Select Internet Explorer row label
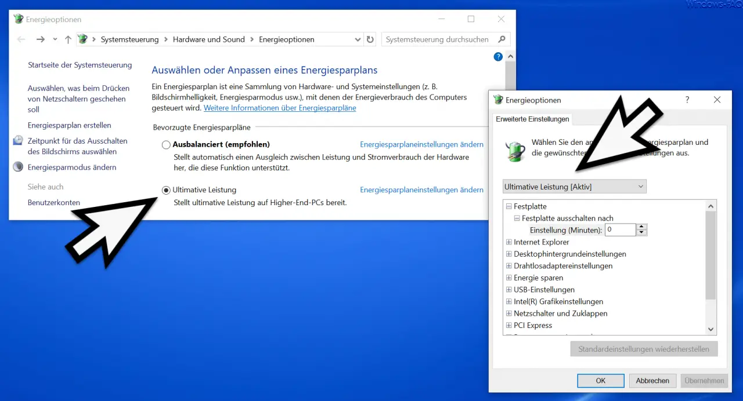This screenshot has height=401, width=743. 542,242
